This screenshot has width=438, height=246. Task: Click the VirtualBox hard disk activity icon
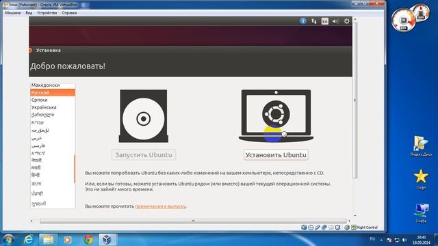tap(304, 228)
